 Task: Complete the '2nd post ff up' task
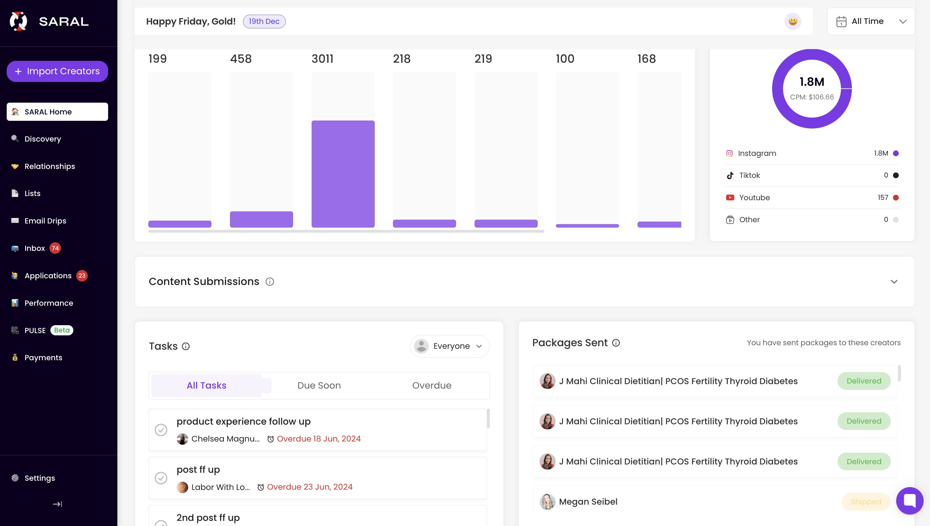[x=161, y=524]
